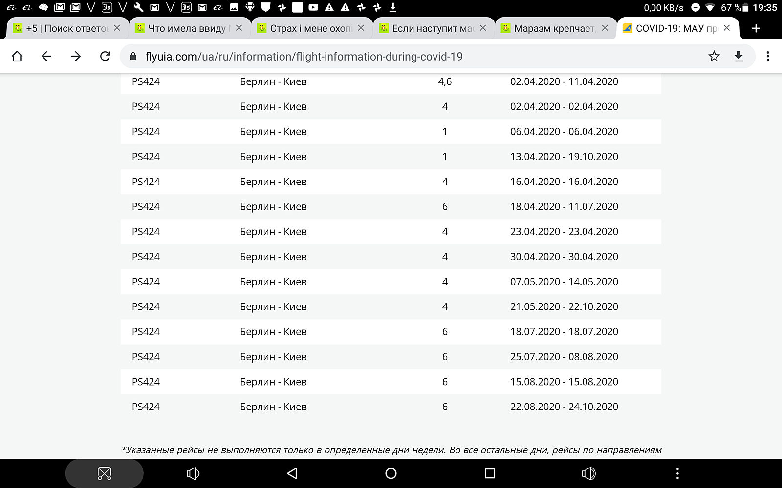Close the 'Что имела ввиду' tab
This screenshot has height=488, width=782.
(239, 28)
